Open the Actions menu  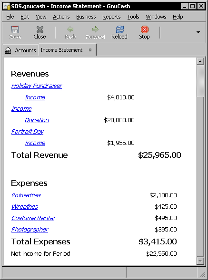pos(61,17)
